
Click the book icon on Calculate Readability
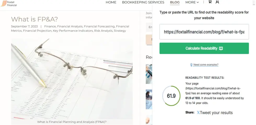click(x=221, y=48)
